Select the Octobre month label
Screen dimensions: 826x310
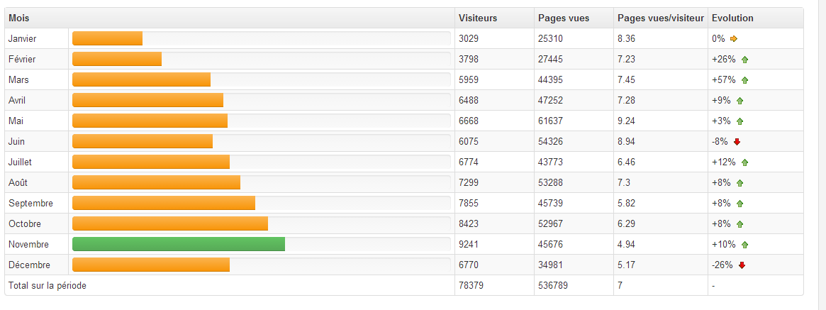click(x=25, y=223)
